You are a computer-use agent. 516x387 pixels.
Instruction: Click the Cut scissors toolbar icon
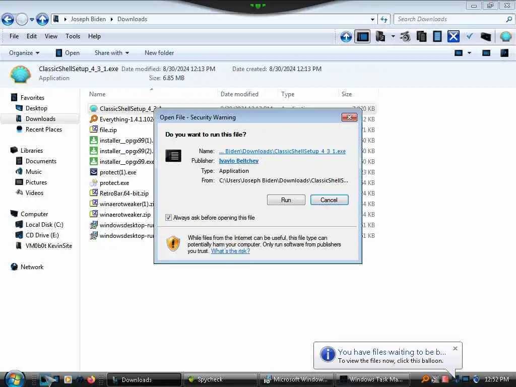click(406, 36)
